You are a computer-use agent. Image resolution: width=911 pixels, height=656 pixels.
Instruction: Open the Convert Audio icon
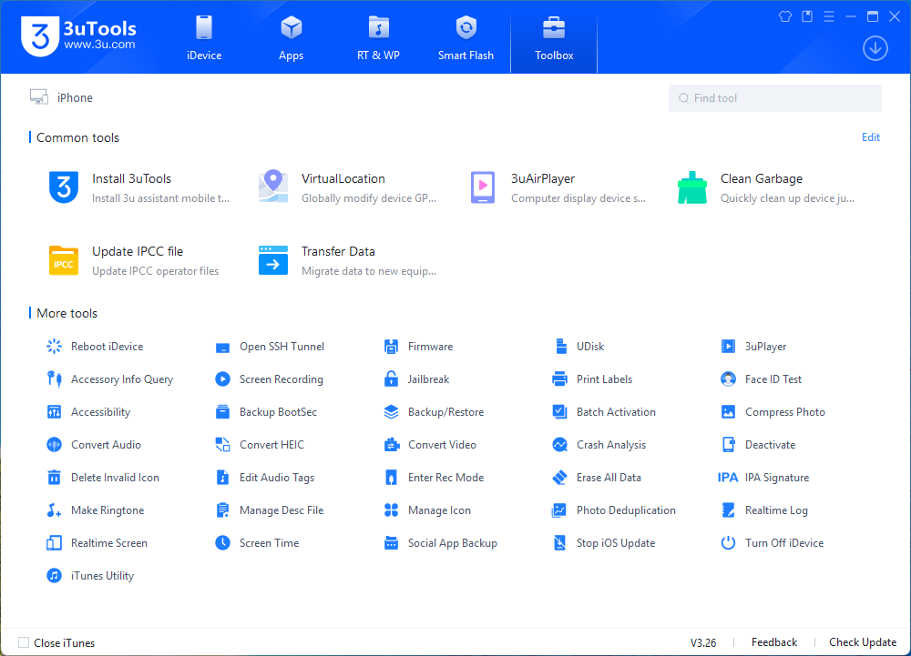click(54, 444)
